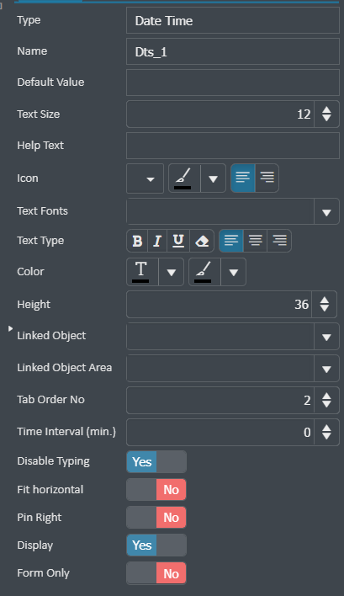Toggle the Display switch
Screen dimensions: 344x596
click(x=156, y=545)
